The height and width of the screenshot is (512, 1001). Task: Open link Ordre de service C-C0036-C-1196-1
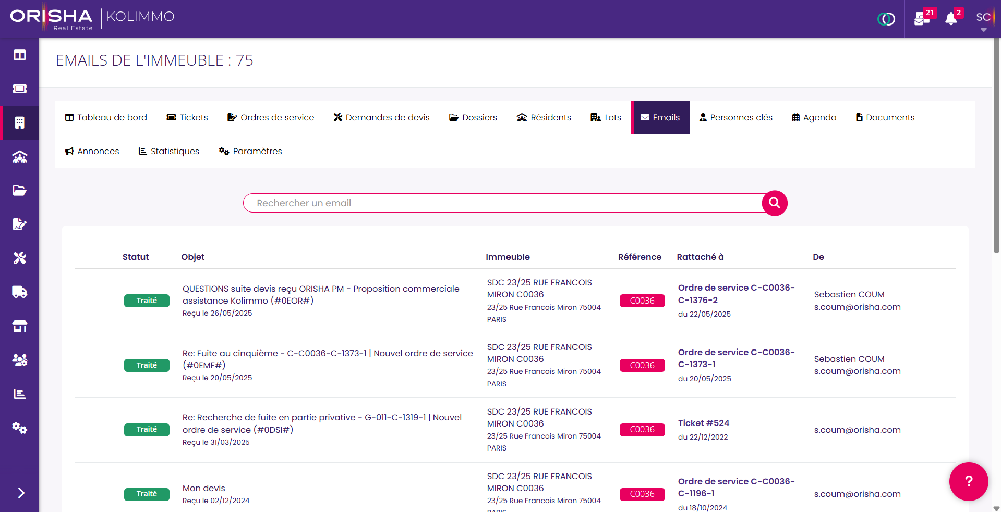point(737,488)
